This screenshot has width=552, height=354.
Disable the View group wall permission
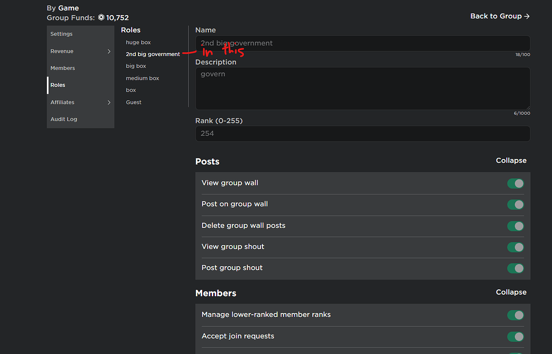(515, 183)
